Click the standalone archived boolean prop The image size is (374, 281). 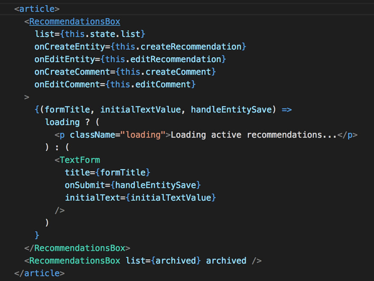coord(226,261)
